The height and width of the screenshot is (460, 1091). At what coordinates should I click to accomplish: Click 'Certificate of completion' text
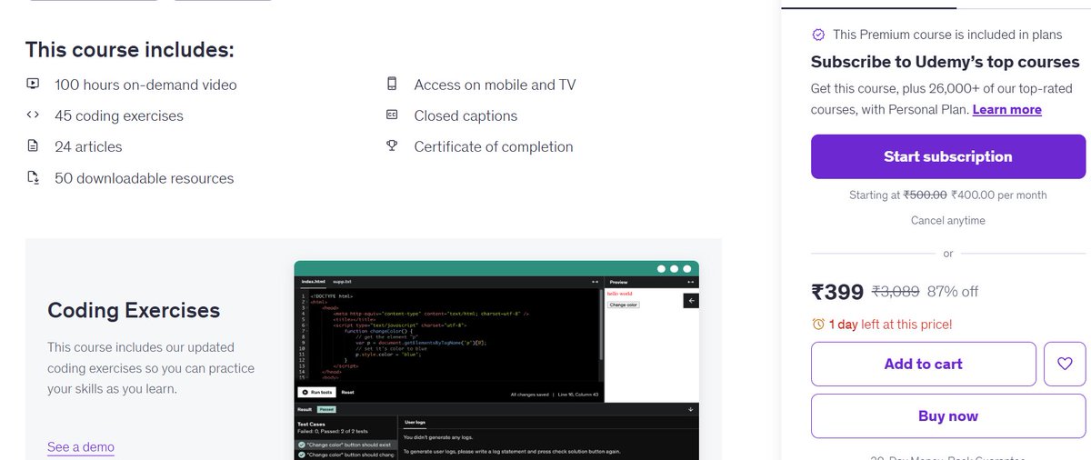(x=494, y=146)
